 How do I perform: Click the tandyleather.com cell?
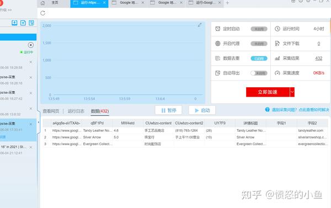[312, 131]
